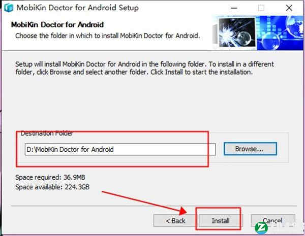305x236 pixels.
Task: Close the MobiKin Doctor setup window
Action: (289, 8)
